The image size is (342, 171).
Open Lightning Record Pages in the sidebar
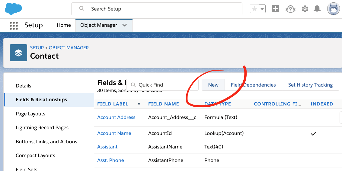42,128
